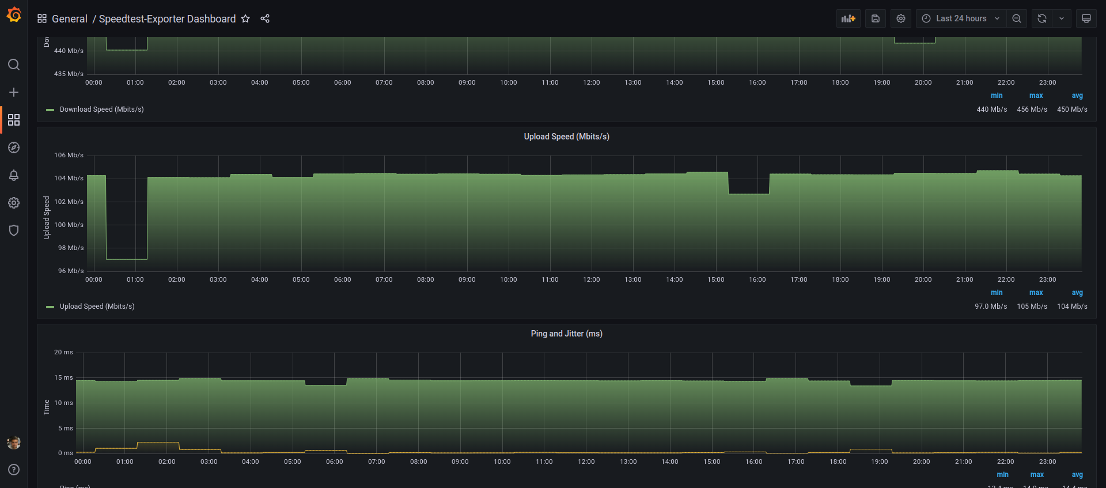Click the Upload Speed legend color swatch
This screenshot has width=1106, height=488.
pos(50,307)
